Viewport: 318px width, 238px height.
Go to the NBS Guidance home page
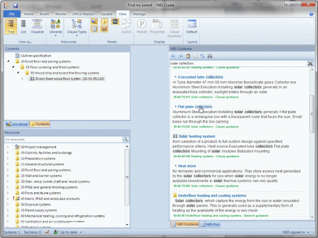point(188,56)
